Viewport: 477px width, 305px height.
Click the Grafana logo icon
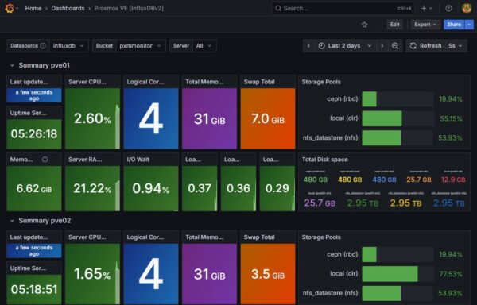(10, 8)
